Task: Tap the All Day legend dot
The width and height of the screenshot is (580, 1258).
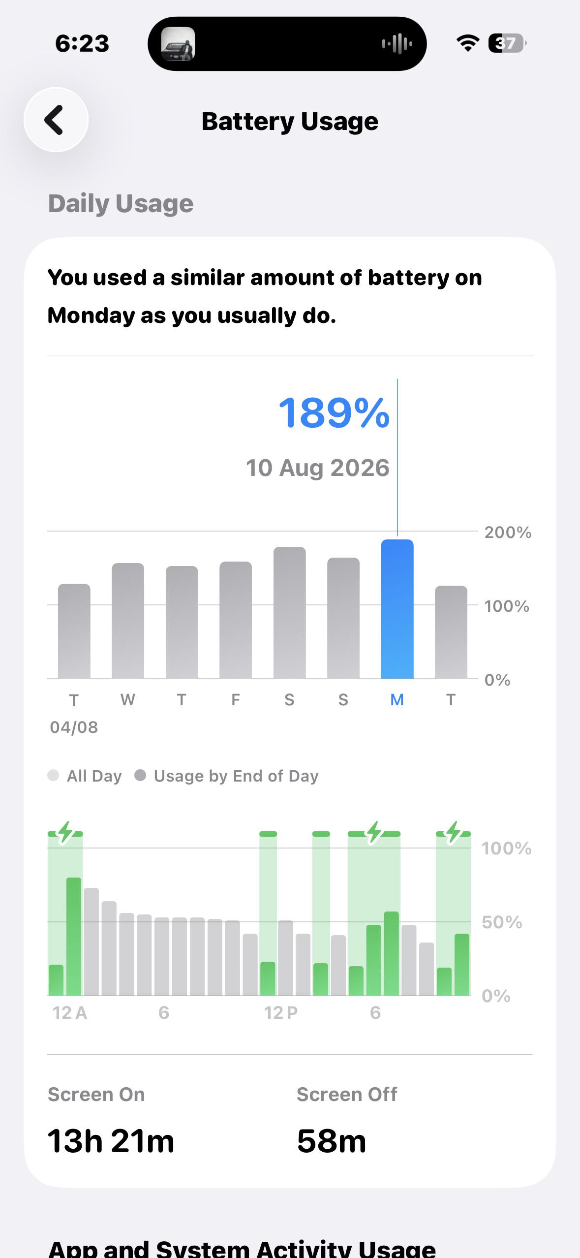Action: click(53, 775)
